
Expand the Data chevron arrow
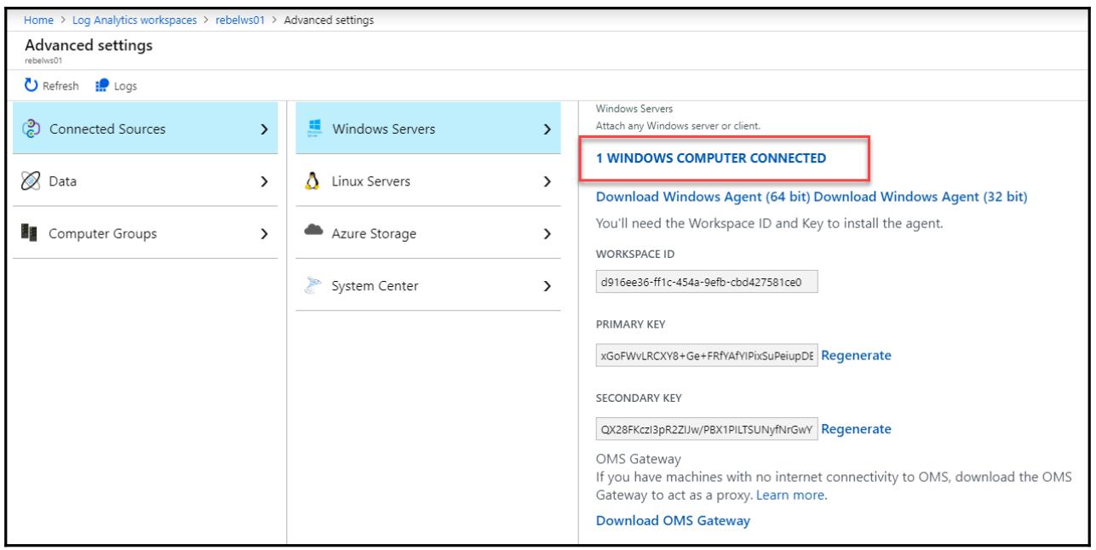point(264,181)
